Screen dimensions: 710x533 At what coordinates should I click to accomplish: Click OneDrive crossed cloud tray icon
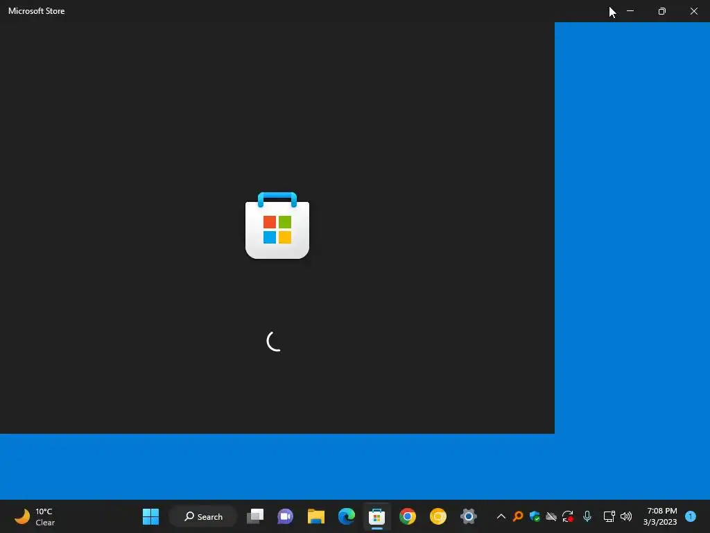(x=551, y=516)
